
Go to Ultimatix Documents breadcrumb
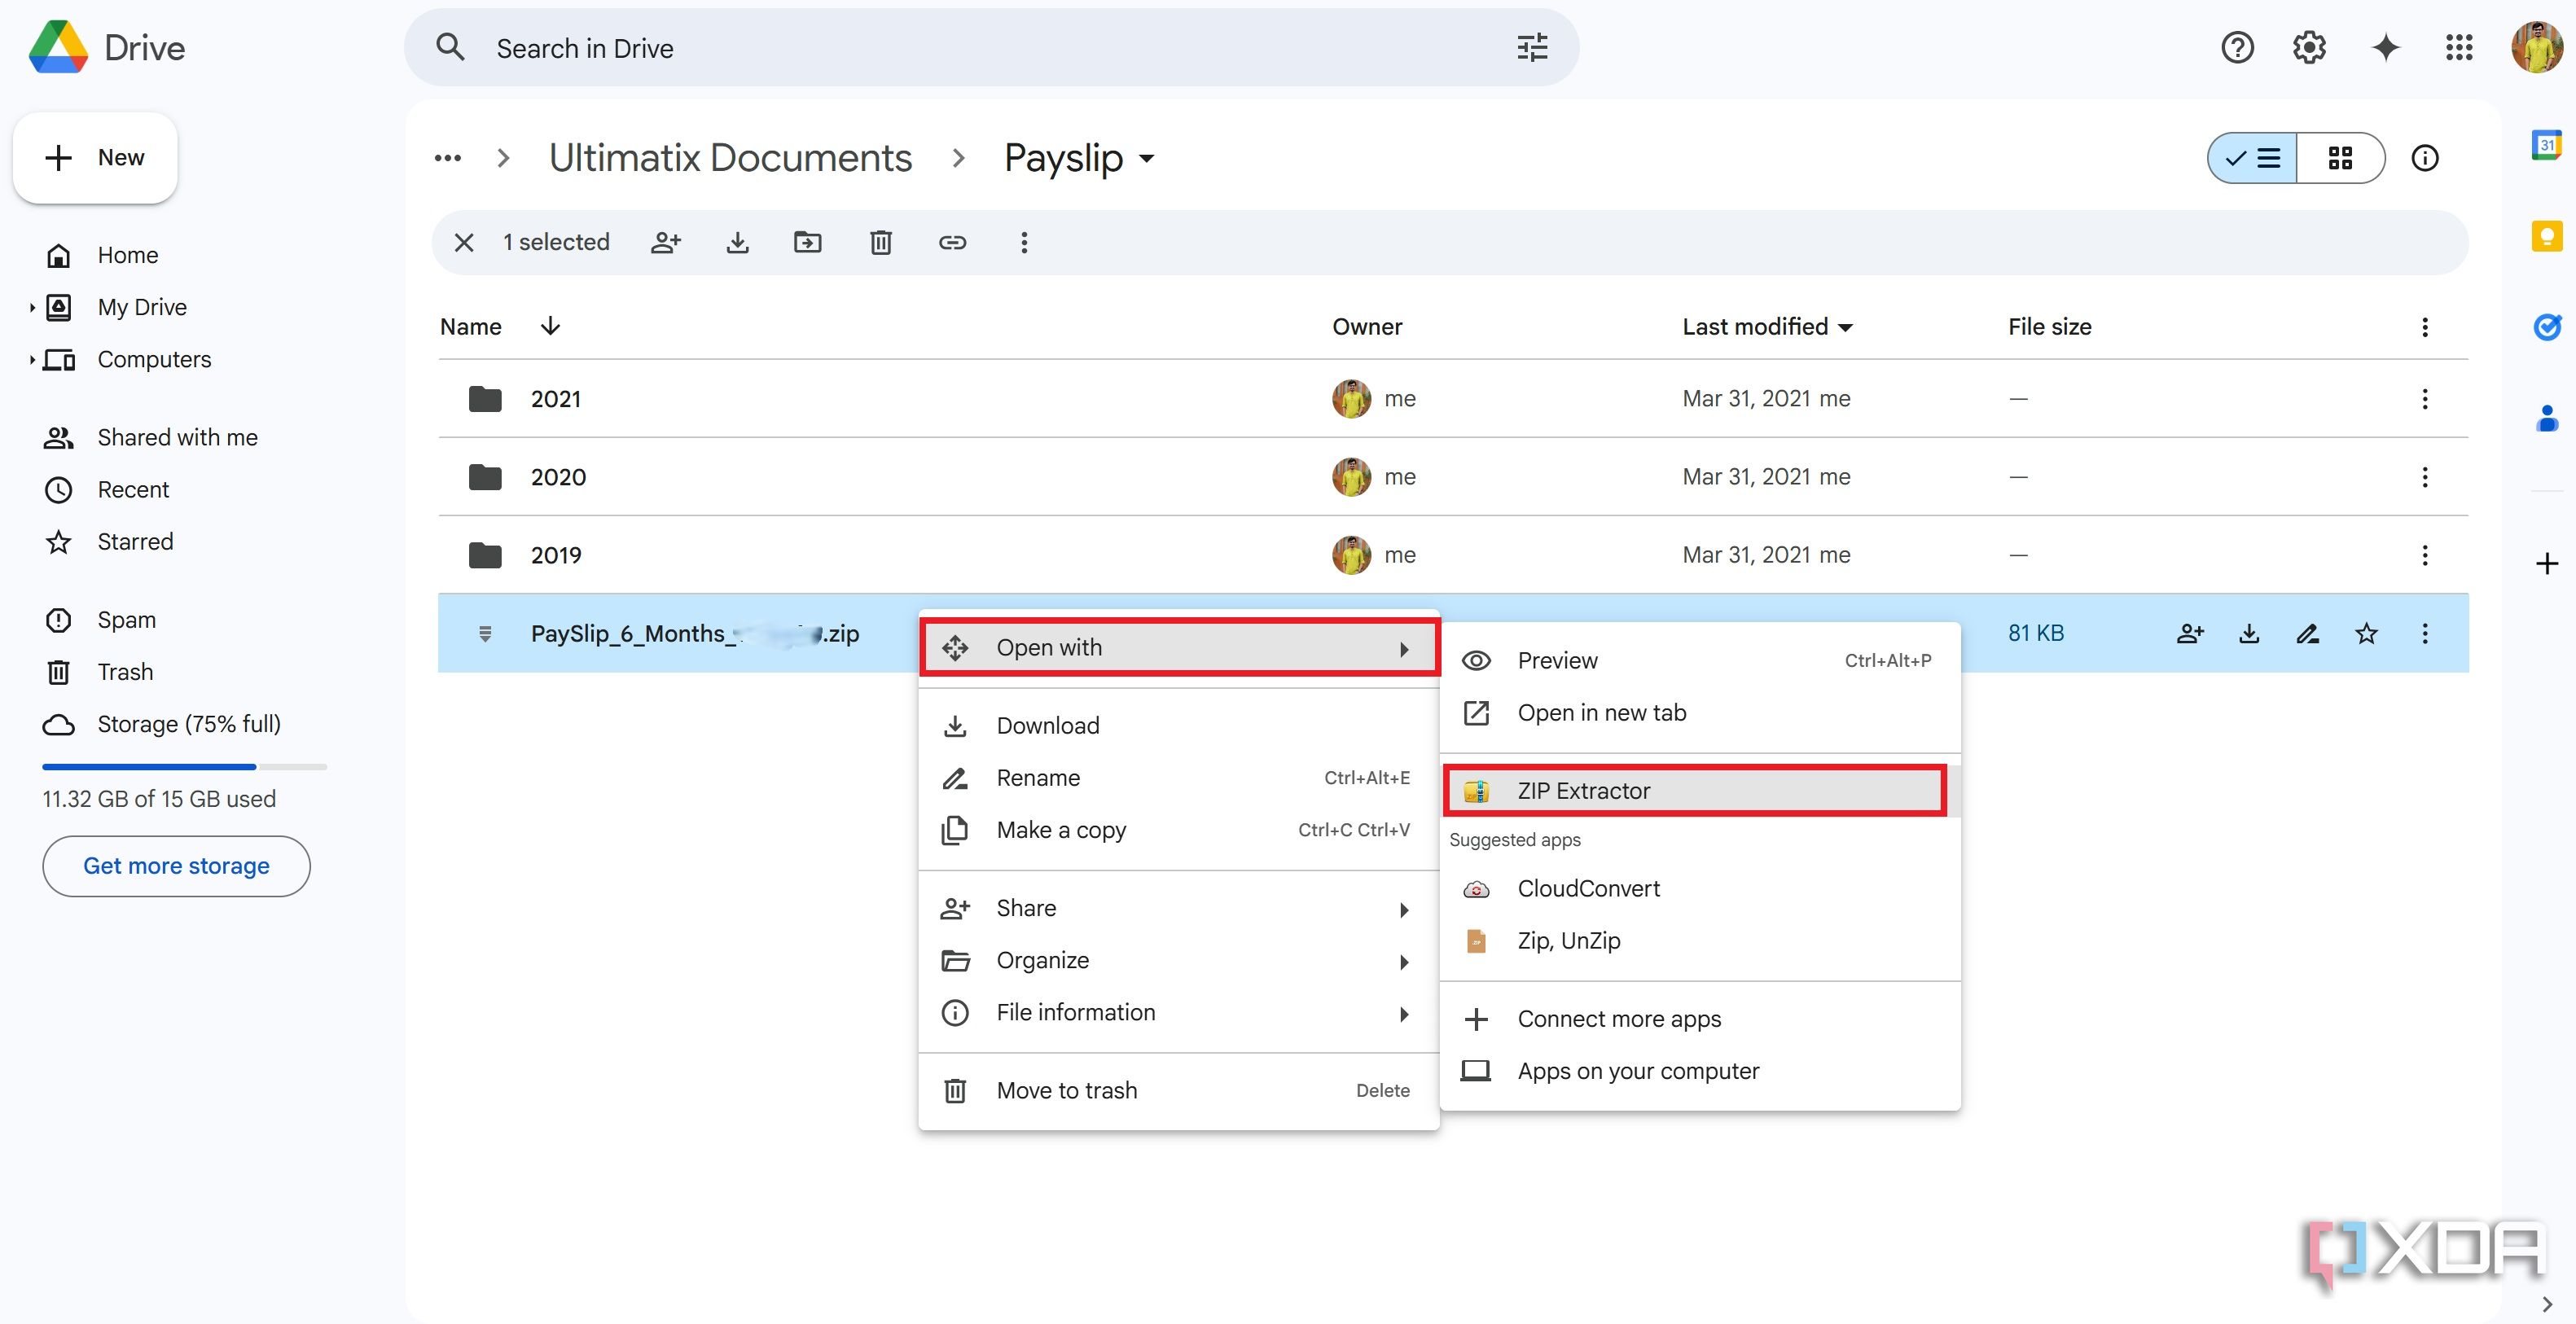730,158
